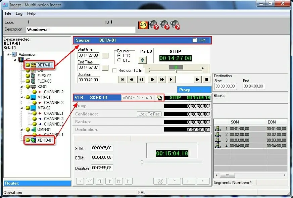Click the 4:3 aspect ratio icon
The width and height of the screenshot is (293, 198).
click(x=143, y=25)
